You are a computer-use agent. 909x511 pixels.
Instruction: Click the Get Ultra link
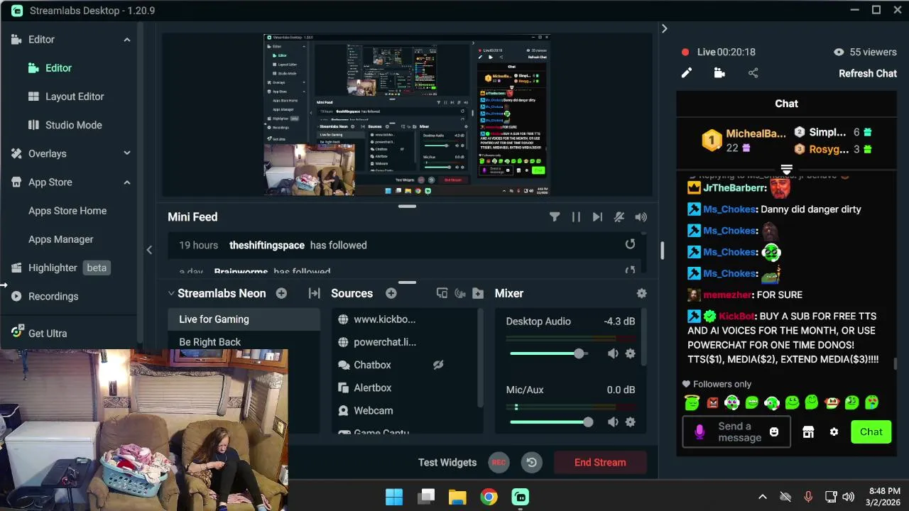click(x=48, y=333)
